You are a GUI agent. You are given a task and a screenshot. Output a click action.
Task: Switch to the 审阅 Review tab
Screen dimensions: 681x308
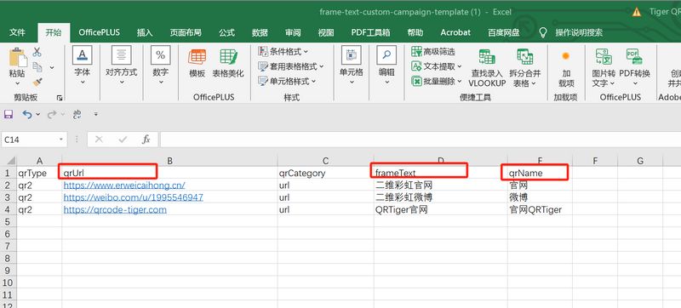[293, 32]
